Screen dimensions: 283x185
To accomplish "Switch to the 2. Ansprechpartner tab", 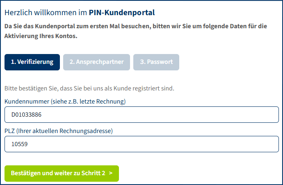I will tap(96, 62).
